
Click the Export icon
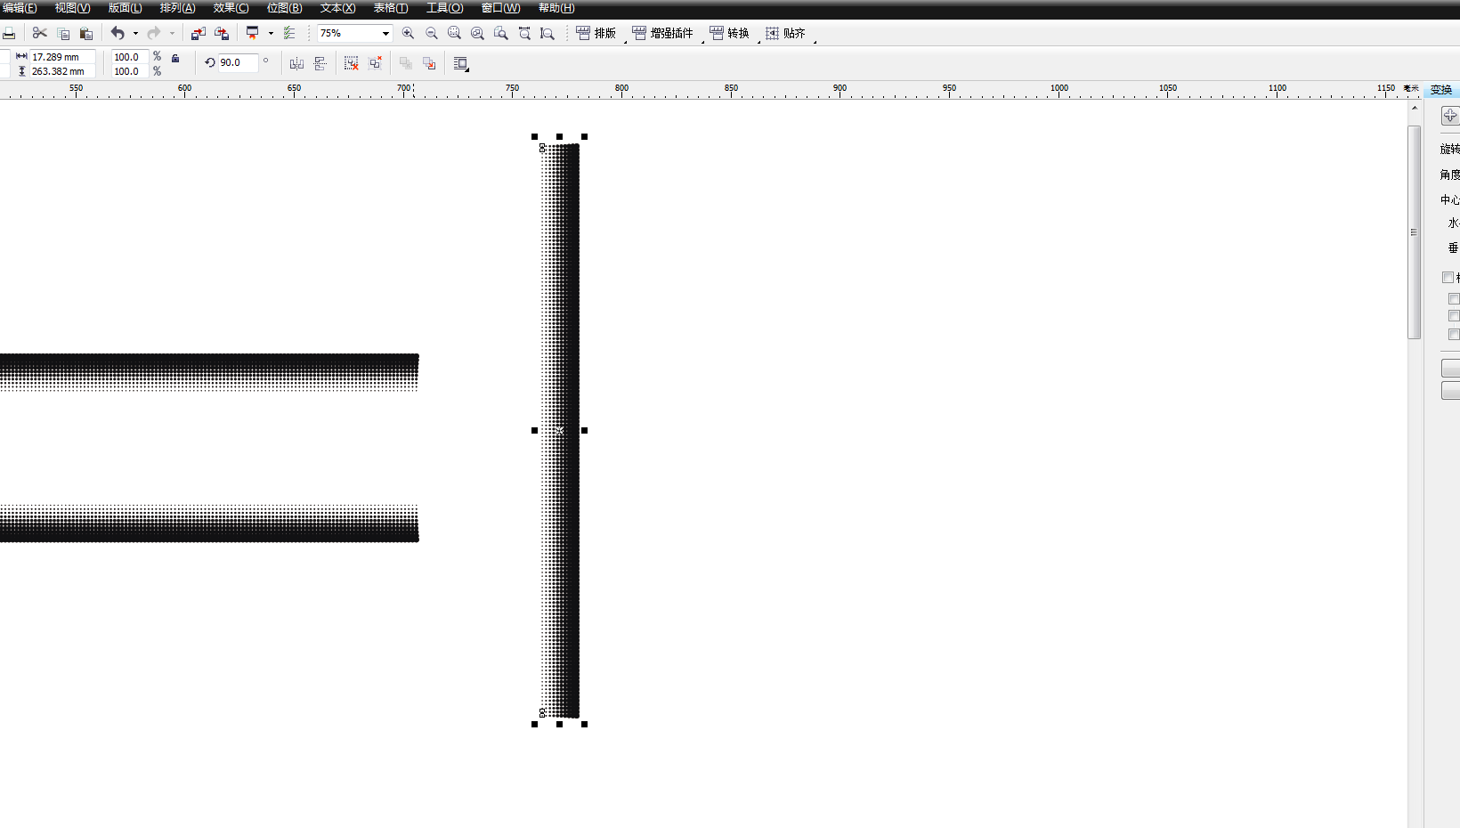click(222, 33)
